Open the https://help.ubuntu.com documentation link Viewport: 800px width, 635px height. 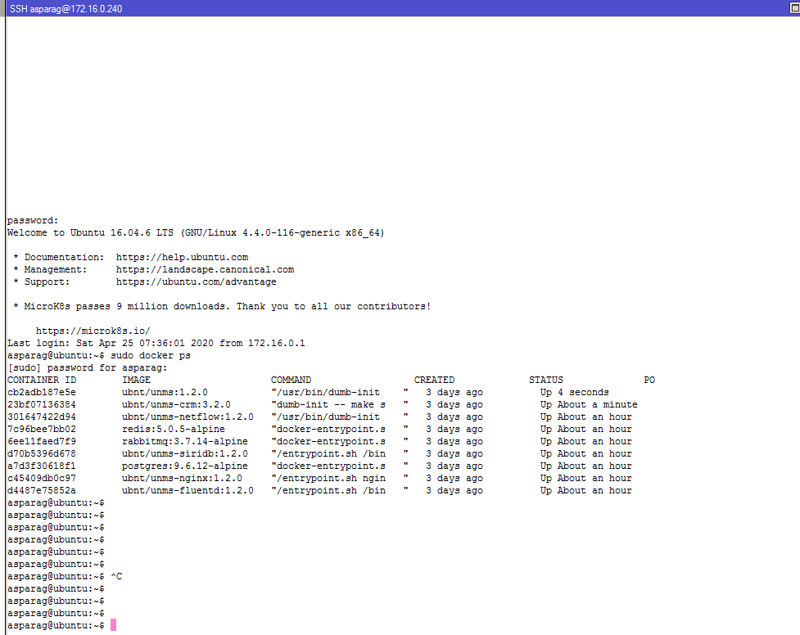point(182,257)
